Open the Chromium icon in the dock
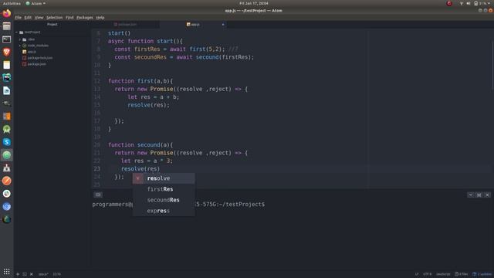Screen dimensions: 494x278 click(x=7, y=206)
